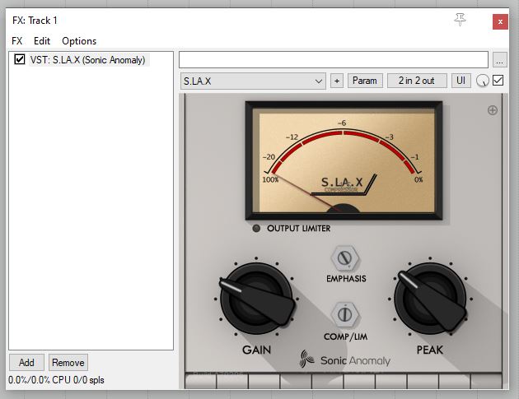The width and height of the screenshot is (519, 399).
Task: Click the GAIN knob
Action: [x=257, y=299]
